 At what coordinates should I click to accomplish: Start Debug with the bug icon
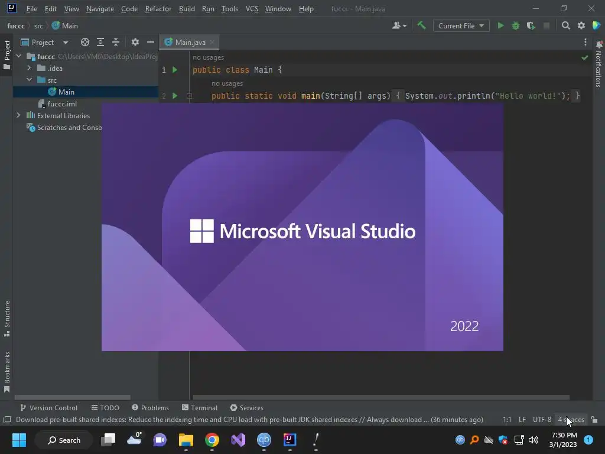[515, 25]
